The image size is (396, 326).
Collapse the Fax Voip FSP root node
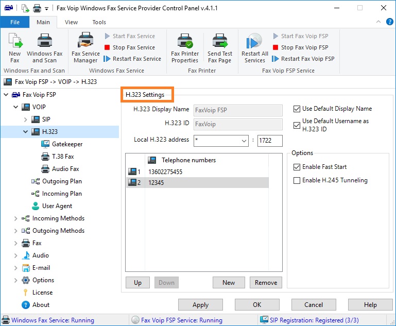click(x=6, y=95)
